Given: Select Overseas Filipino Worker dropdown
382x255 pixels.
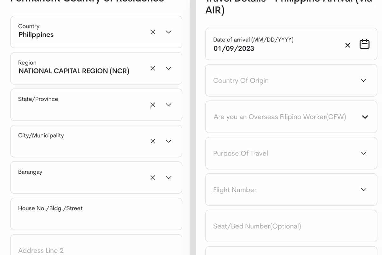Looking at the screenshot, I should [365, 117].
